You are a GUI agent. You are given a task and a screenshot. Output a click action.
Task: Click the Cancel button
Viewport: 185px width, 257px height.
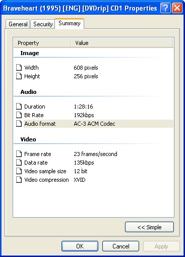point(120,246)
